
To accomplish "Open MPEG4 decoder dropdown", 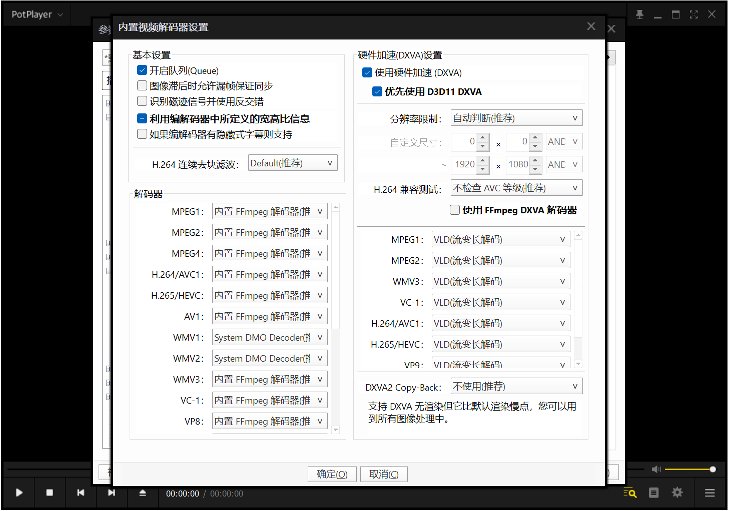I will coord(270,253).
